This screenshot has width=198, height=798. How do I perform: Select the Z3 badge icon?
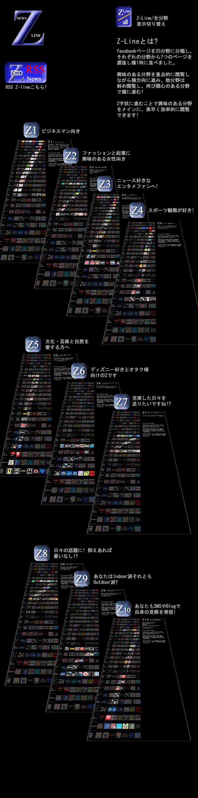point(105,184)
